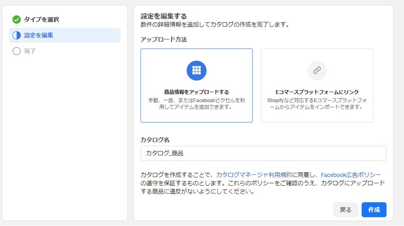The height and width of the screenshot is (226, 404).
Task: Click the green checkmark step icon
Action: pyautogui.click(x=17, y=19)
